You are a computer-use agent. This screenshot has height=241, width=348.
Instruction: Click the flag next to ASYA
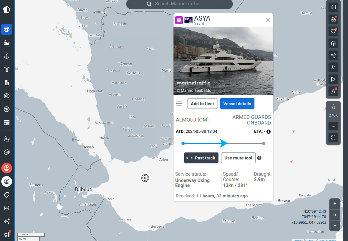(188, 20)
